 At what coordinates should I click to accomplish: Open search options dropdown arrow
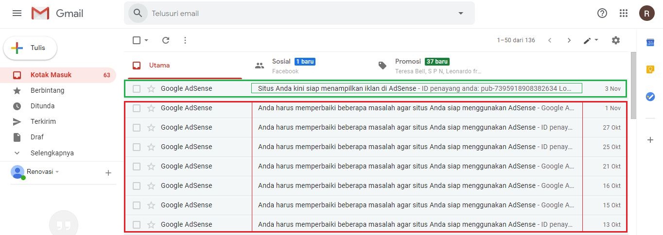pos(461,13)
